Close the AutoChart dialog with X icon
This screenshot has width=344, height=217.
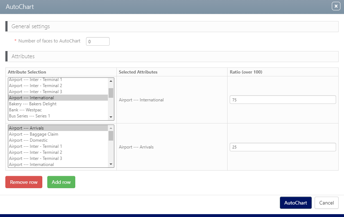coord(336,6)
